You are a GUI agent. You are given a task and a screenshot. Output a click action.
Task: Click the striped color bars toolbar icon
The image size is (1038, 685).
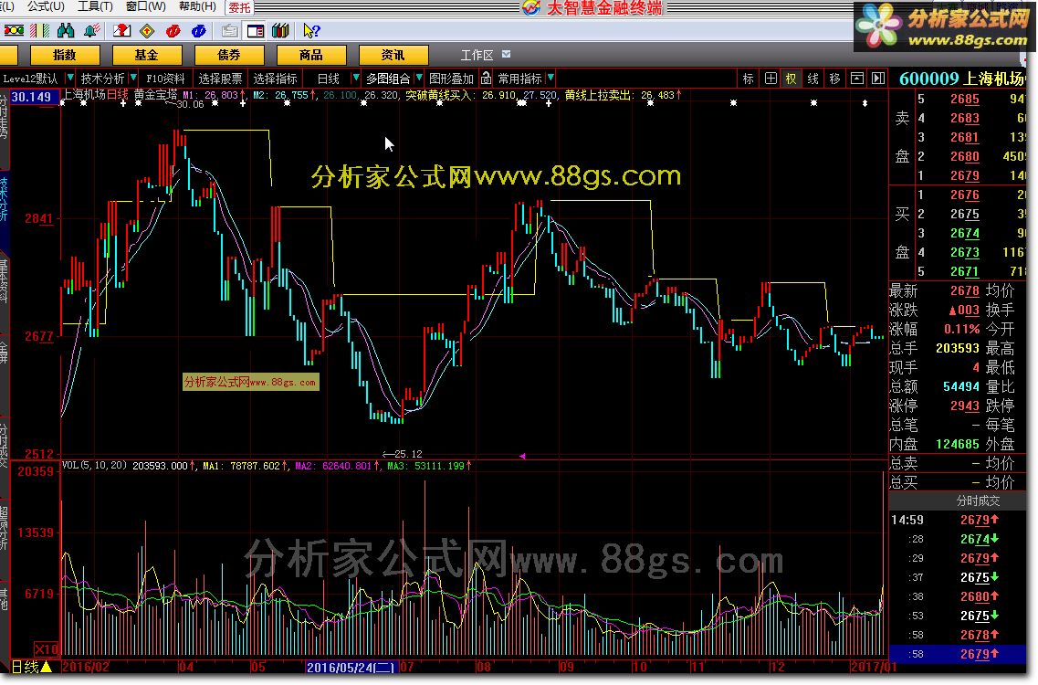point(40,30)
